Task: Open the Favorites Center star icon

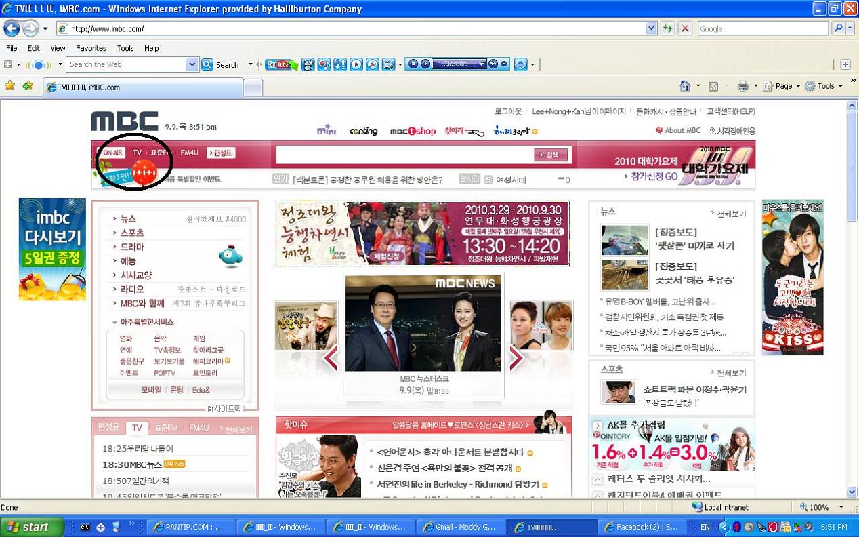Action: click(9, 86)
